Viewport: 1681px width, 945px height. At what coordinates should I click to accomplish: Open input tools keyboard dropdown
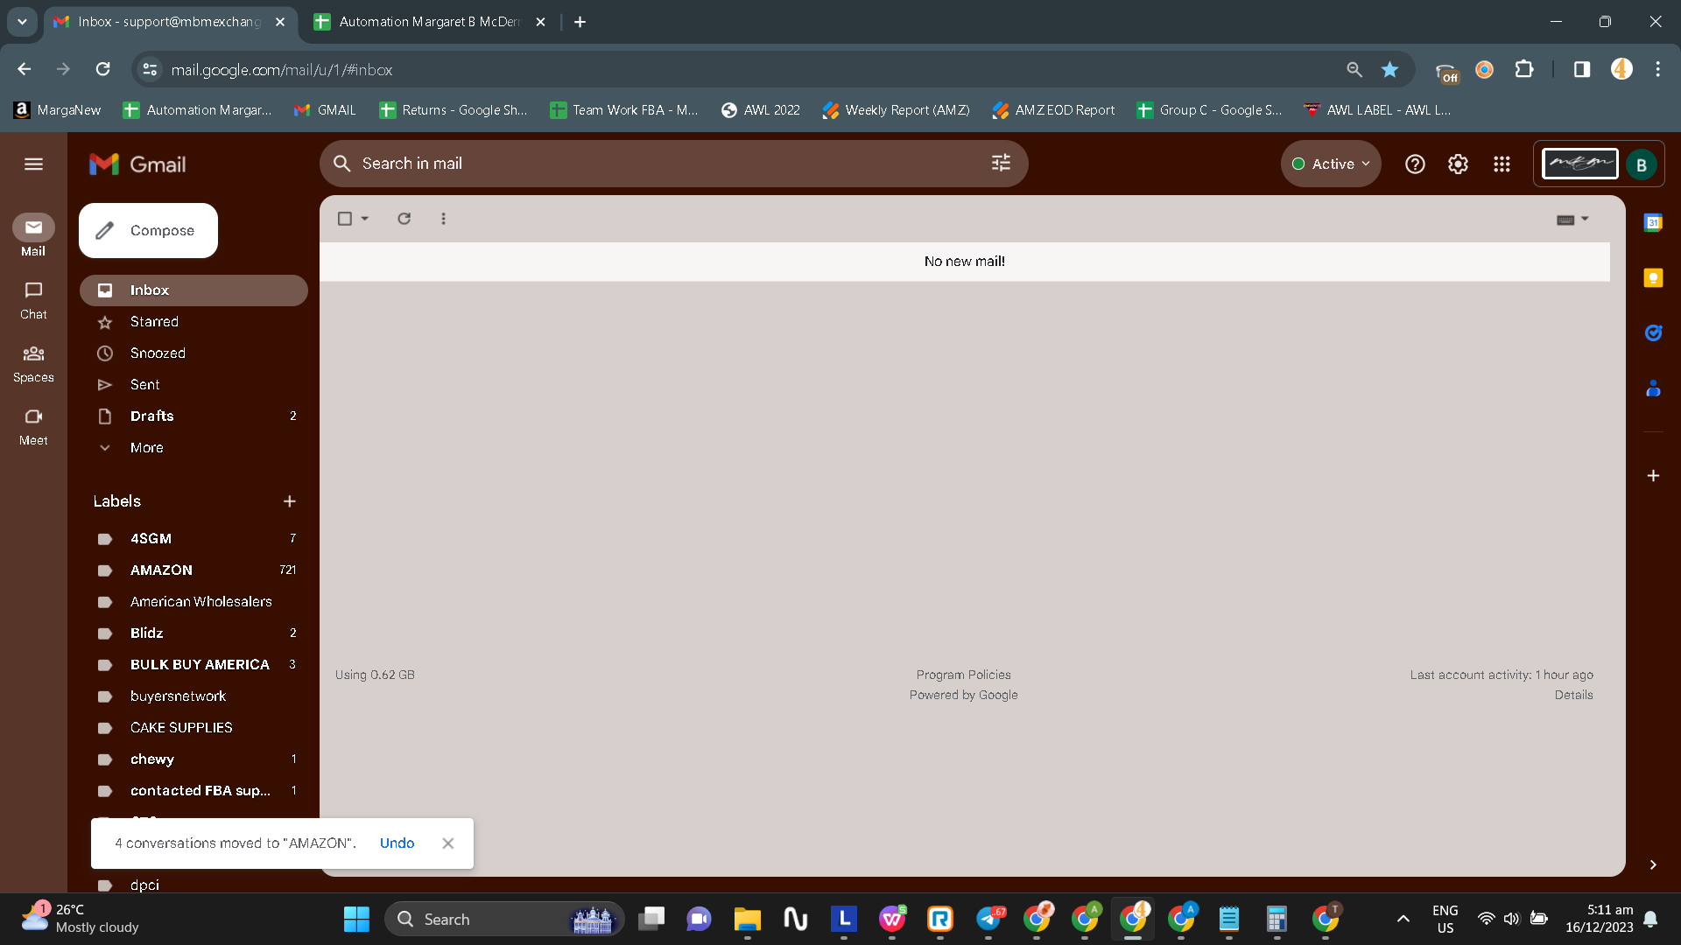coord(1572,219)
